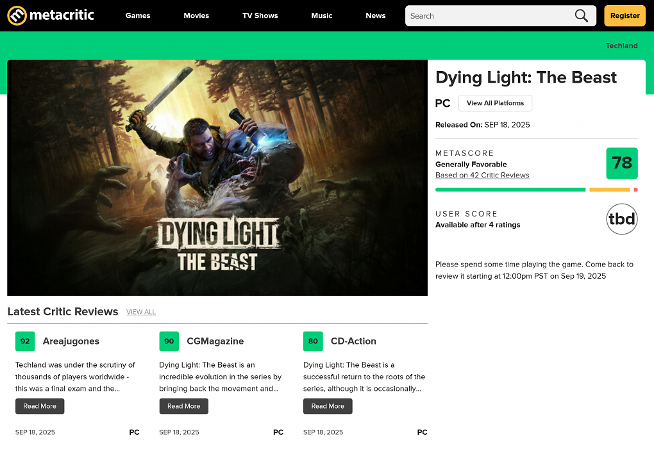
Task: Open Based on 42 Critic Reviews link
Action: point(482,176)
